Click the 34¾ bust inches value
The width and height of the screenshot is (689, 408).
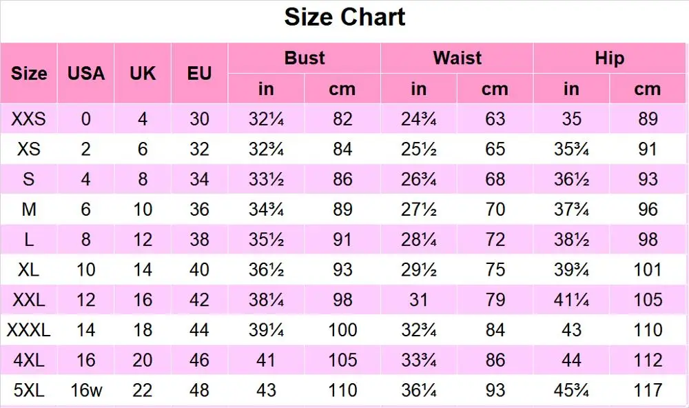click(266, 210)
